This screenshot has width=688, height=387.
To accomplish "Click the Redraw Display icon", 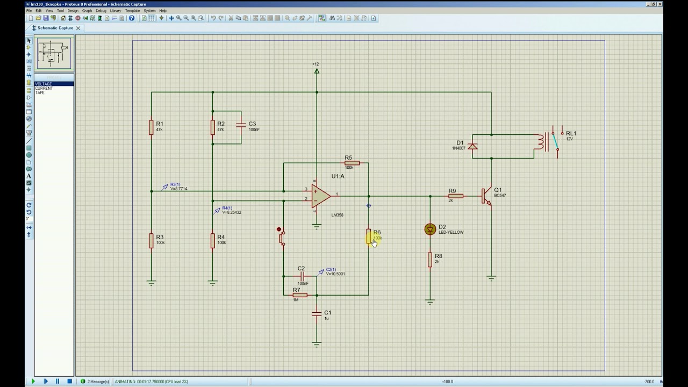I will click(x=144, y=18).
